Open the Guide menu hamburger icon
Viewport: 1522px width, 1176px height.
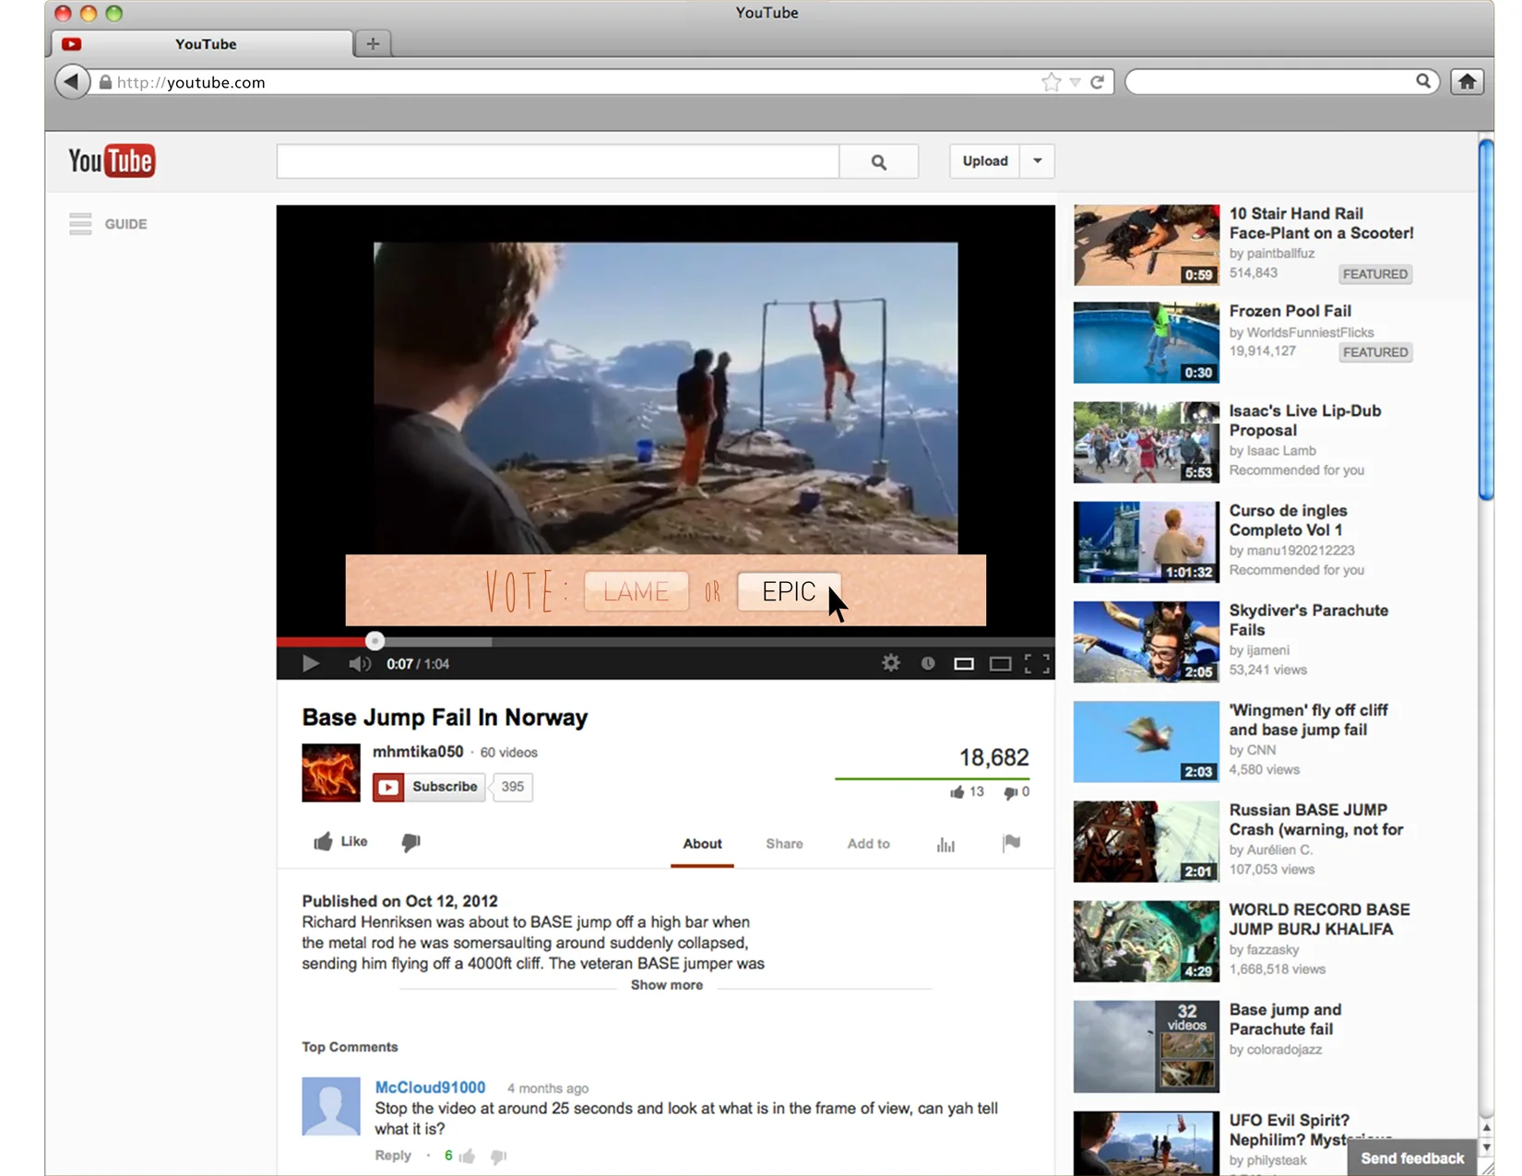(80, 224)
